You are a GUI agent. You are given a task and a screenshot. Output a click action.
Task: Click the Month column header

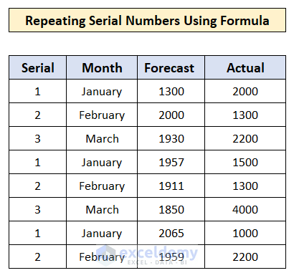tap(102, 67)
